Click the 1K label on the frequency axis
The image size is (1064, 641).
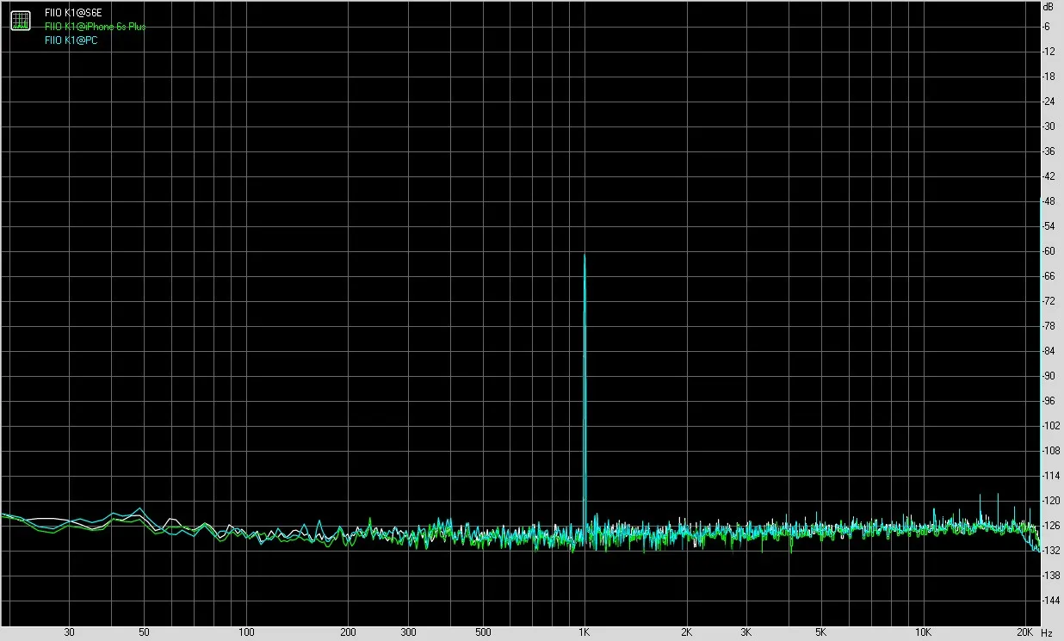coord(585,632)
